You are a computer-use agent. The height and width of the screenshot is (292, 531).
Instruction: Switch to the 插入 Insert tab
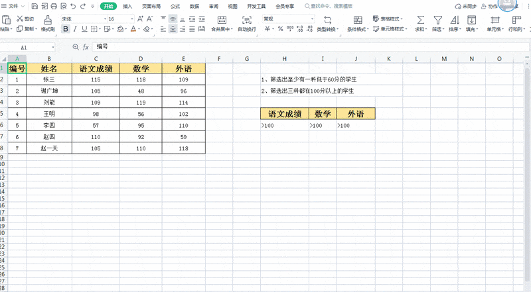point(127,6)
